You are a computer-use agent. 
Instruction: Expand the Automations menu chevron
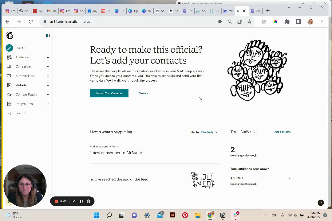click(x=48, y=76)
